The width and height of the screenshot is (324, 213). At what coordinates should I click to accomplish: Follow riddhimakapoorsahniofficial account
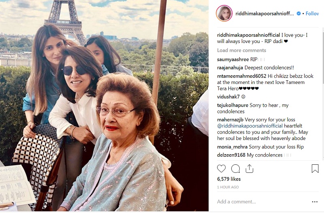pyautogui.click(x=312, y=13)
